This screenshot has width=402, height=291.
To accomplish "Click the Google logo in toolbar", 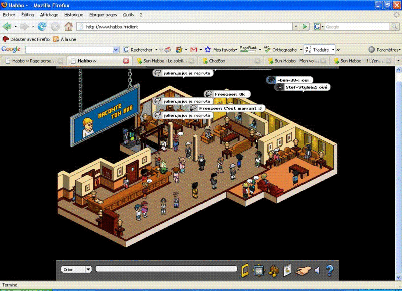I will [x=11, y=49].
